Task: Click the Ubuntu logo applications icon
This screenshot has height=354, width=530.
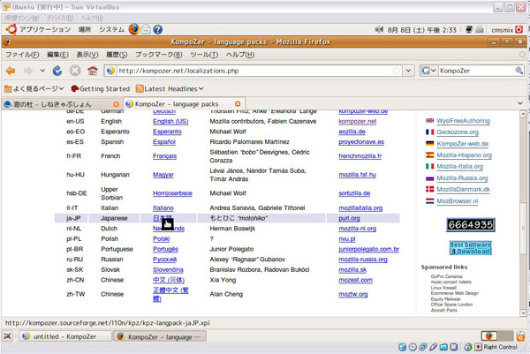Action: point(11,29)
